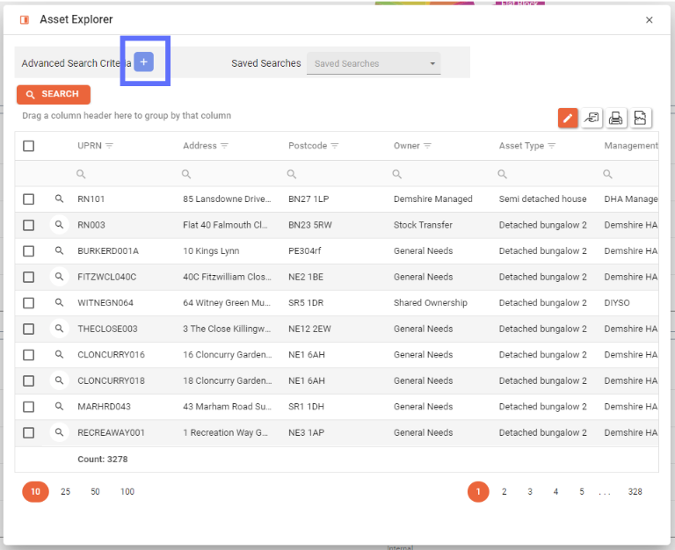Jump to last page 328
Viewport: 675px width, 550px height.
(635, 492)
